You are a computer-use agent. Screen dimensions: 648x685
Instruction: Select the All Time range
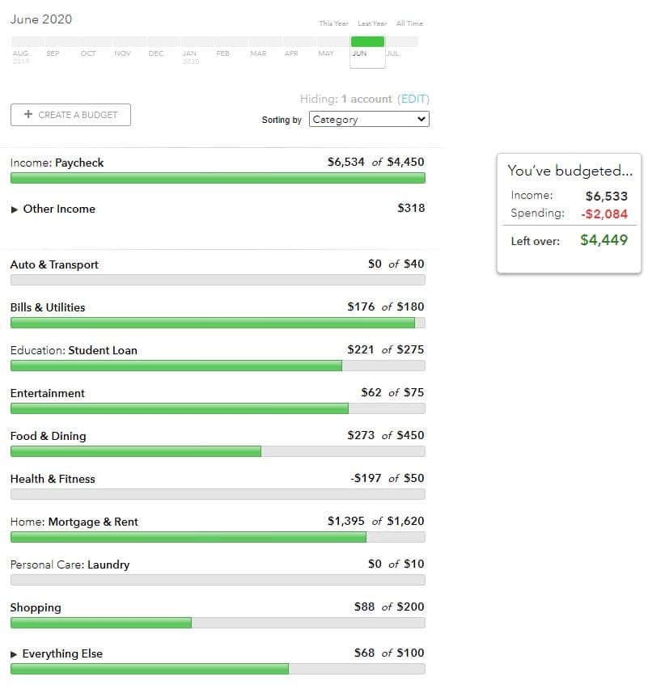409,23
